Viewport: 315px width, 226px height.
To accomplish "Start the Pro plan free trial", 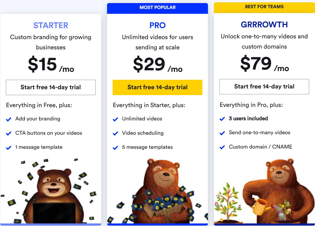I will click(157, 87).
